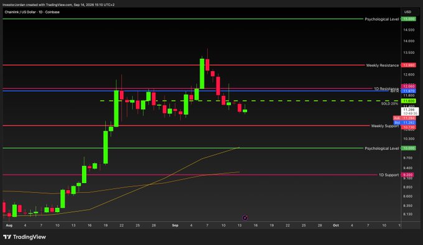Select the Psychological Level label beside 10.000

point(381,148)
